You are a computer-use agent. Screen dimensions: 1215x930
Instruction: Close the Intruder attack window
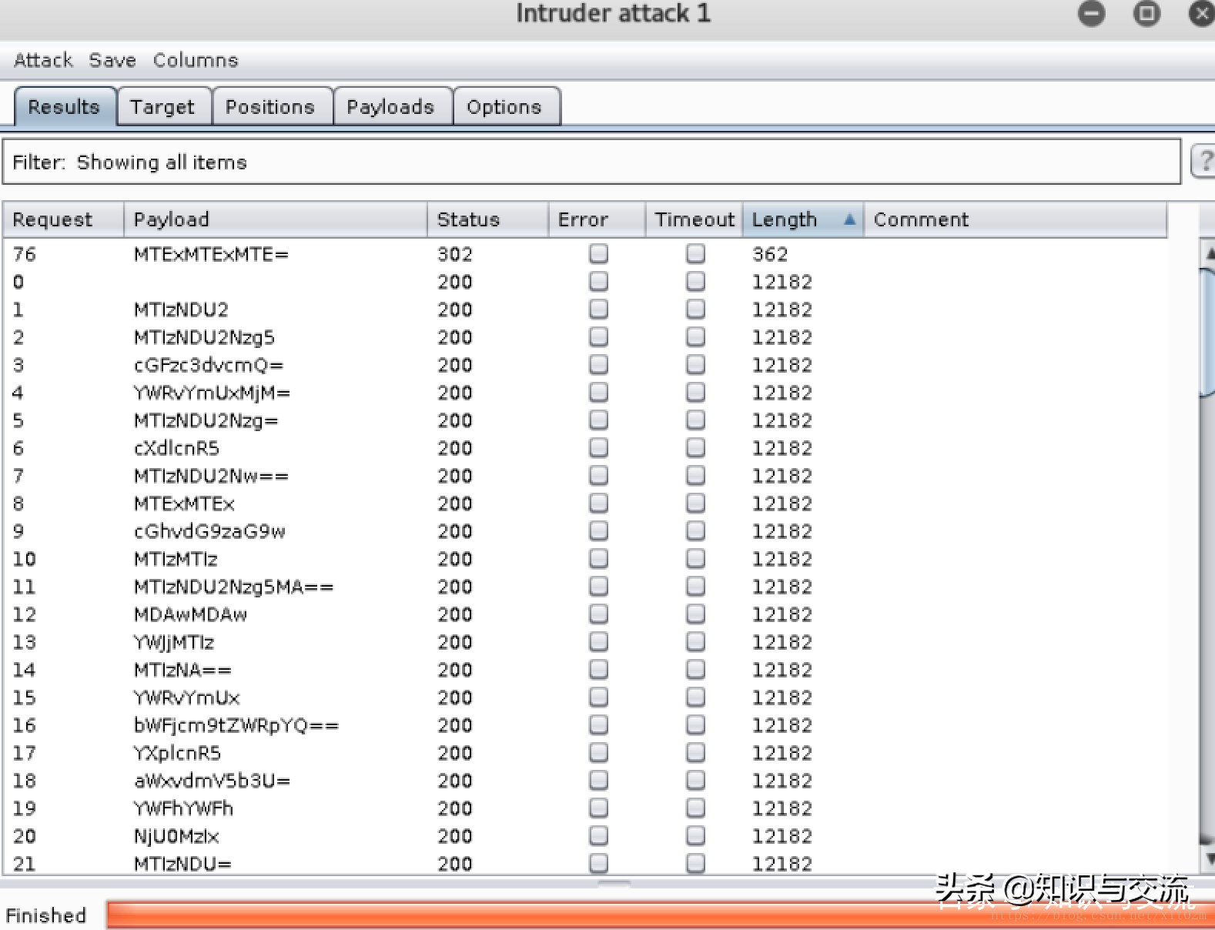click(1202, 13)
